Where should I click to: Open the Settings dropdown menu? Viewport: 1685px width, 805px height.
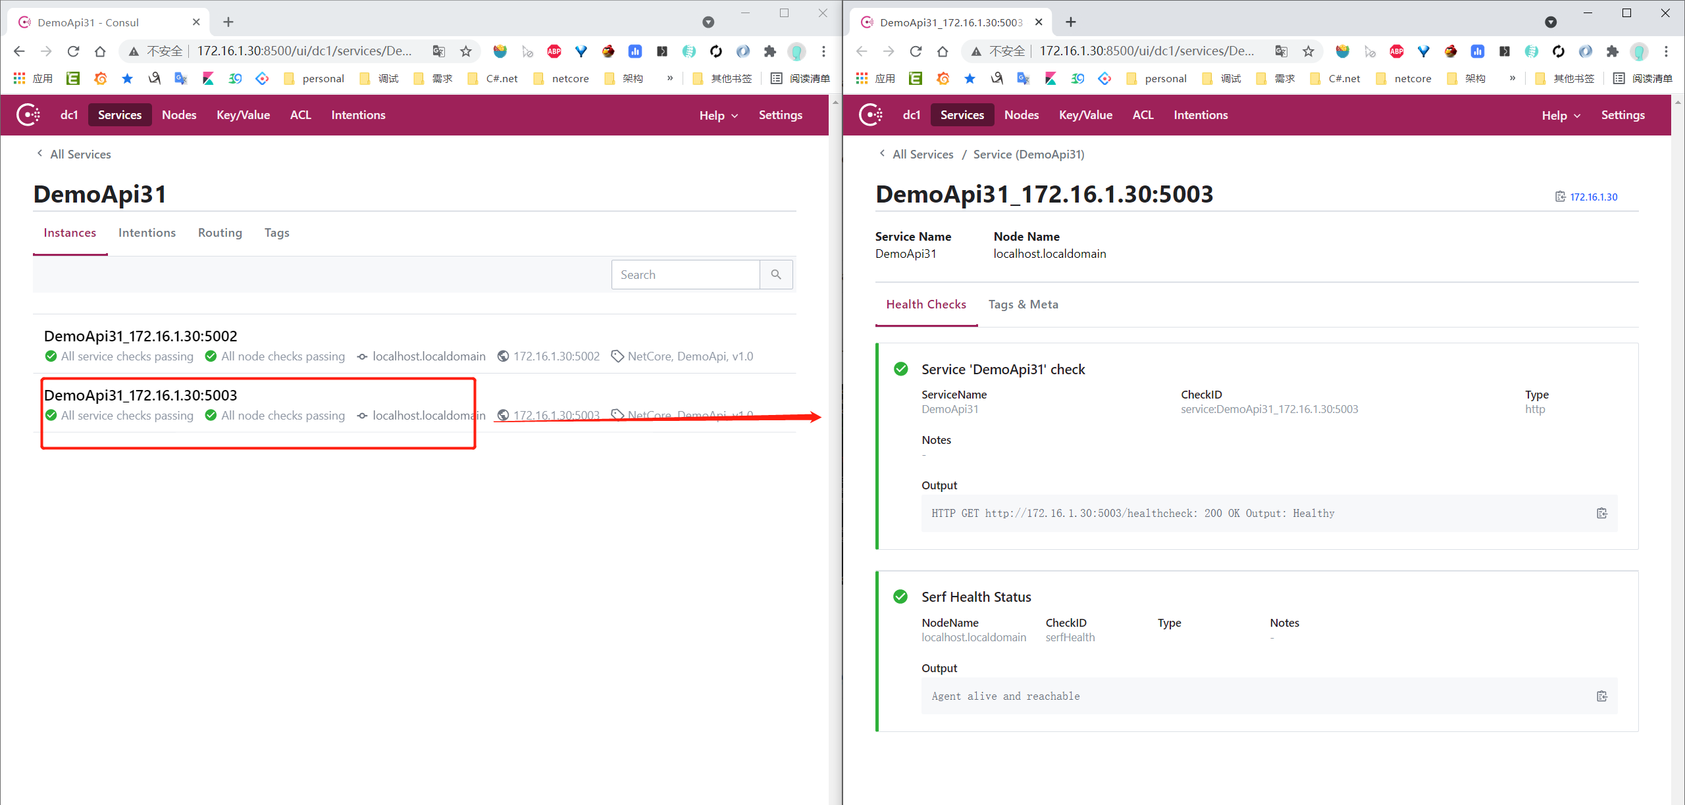pyautogui.click(x=780, y=114)
